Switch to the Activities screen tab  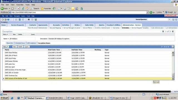click(x=66, y=25)
